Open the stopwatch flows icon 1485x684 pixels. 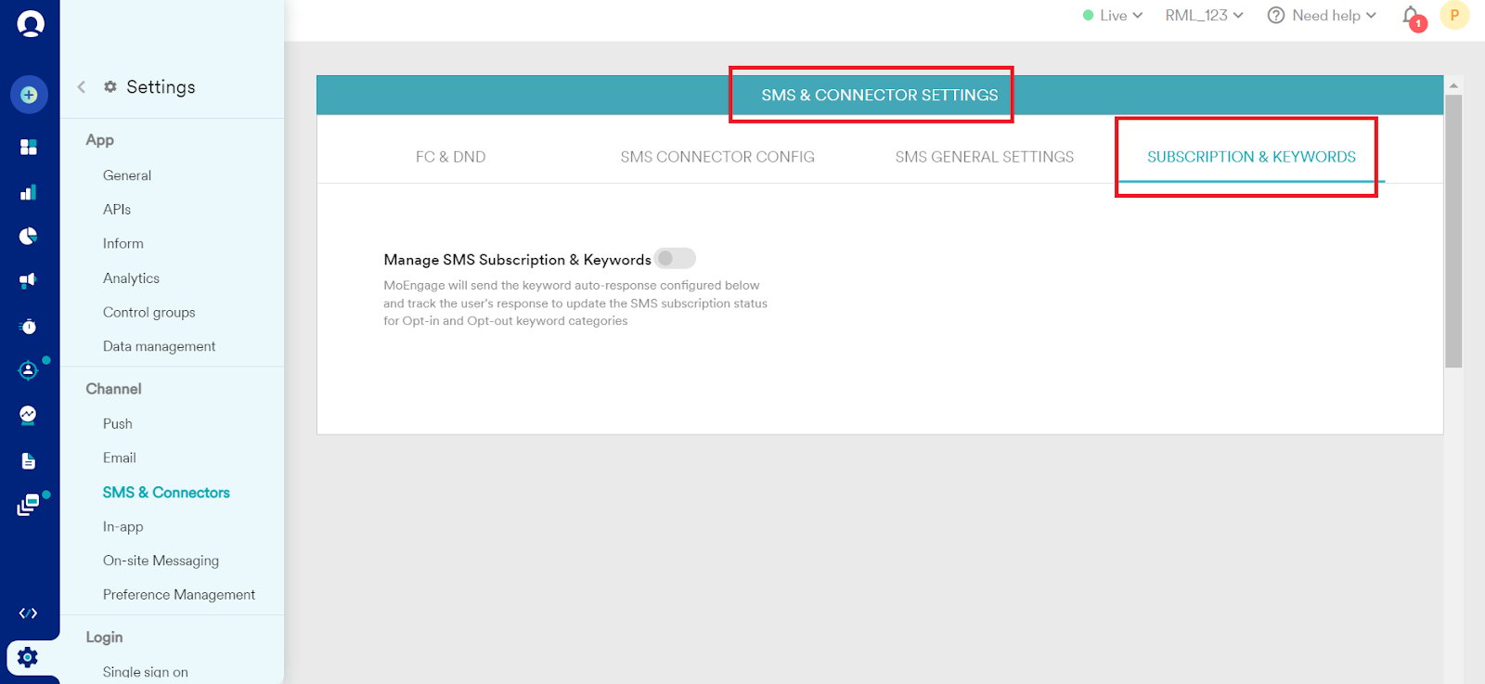coord(29,326)
